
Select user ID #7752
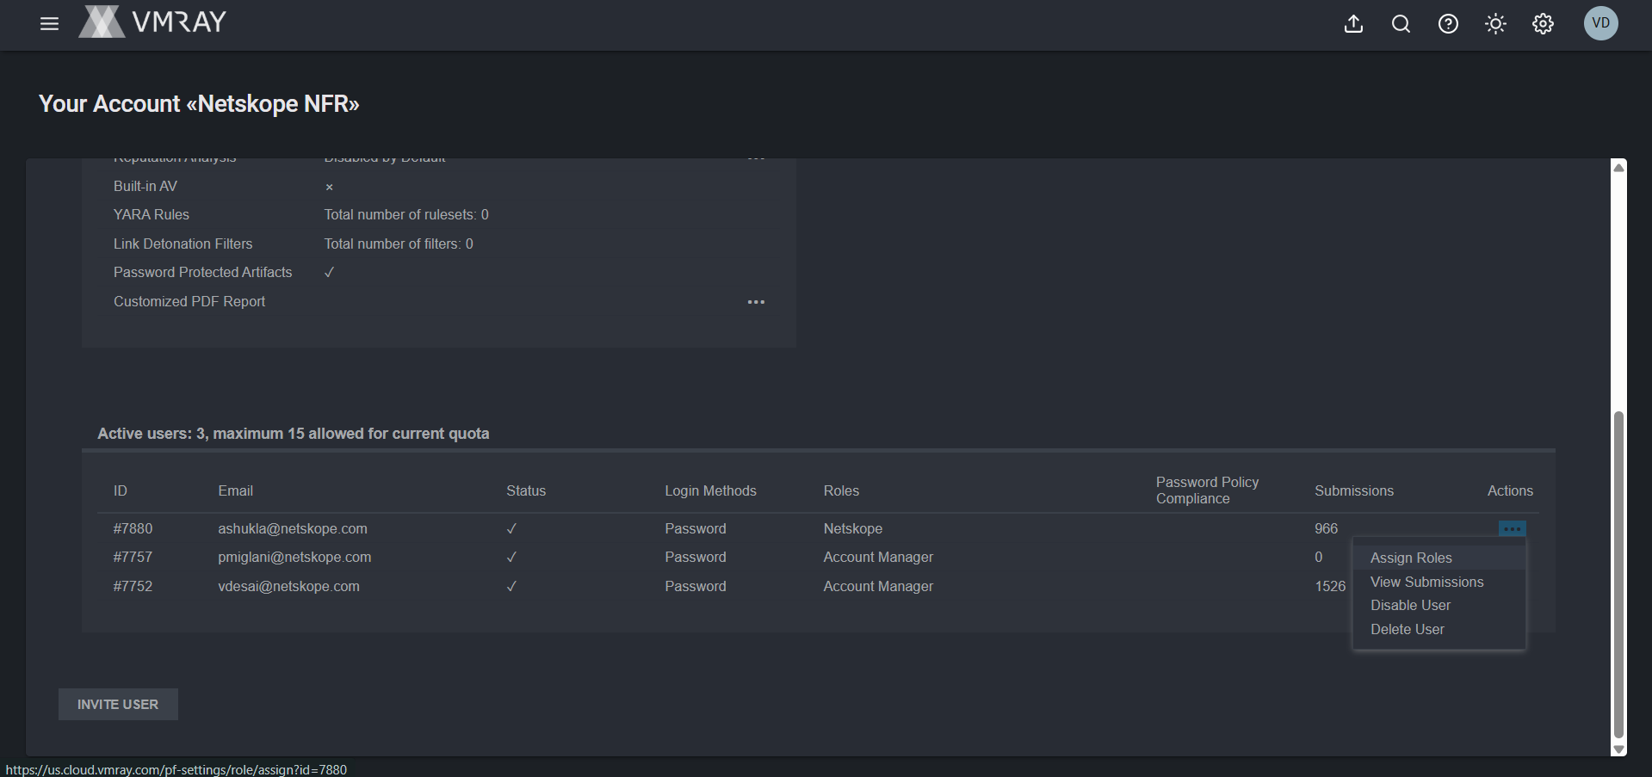(133, 586)
